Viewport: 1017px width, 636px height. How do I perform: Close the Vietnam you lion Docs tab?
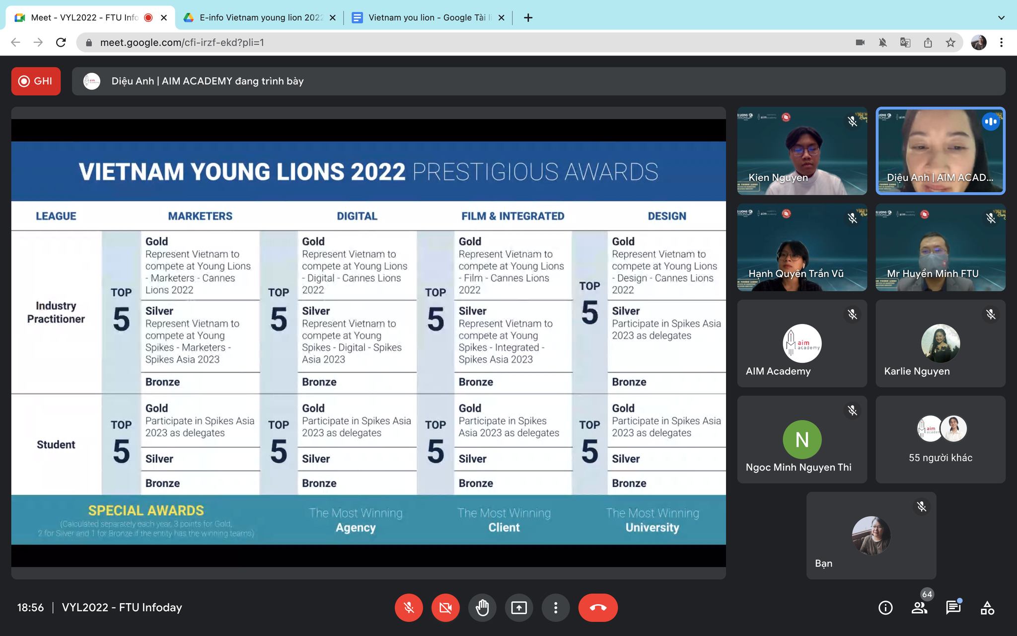point(502,17)
